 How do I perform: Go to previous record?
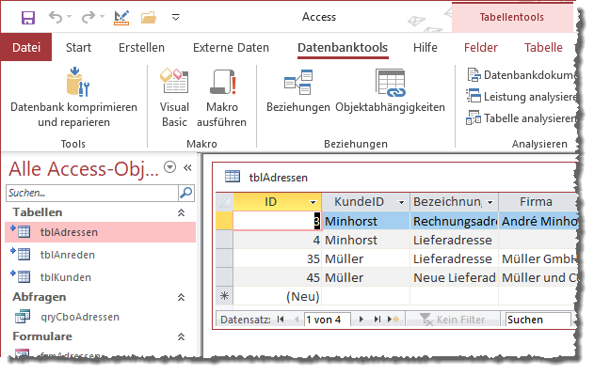pos(297,320)
